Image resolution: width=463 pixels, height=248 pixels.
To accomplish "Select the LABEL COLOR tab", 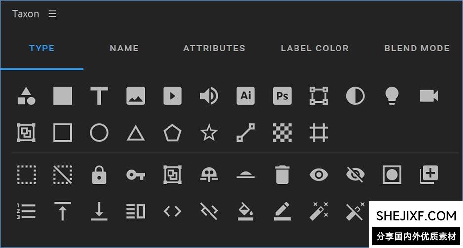I will click(315, 49).
